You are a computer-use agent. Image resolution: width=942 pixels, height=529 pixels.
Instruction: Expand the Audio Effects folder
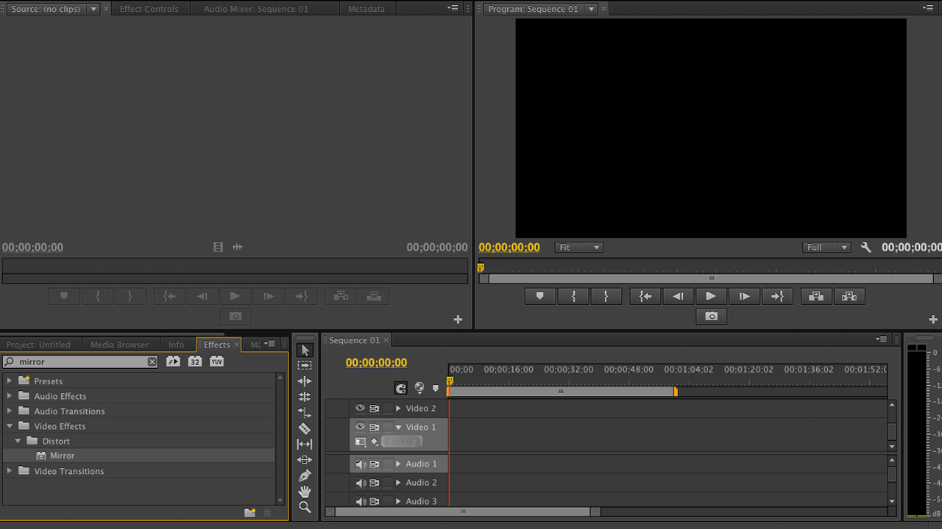10,396
